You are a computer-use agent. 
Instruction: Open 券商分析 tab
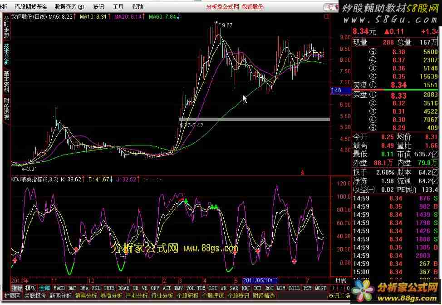coord(111,295)
